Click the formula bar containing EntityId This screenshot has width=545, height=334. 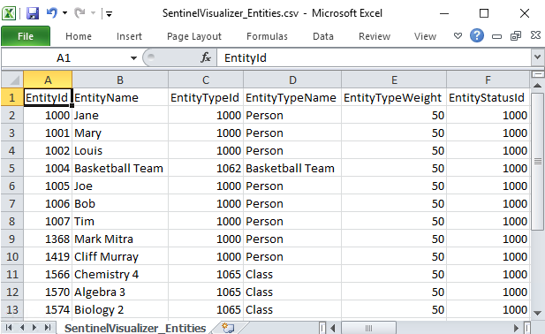(x=374, y=57)
